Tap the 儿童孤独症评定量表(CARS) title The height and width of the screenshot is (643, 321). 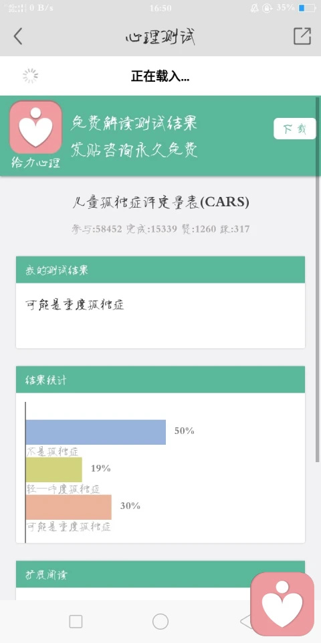160,202
